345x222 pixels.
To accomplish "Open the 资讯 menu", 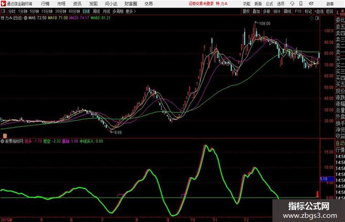I will (77, 4).
